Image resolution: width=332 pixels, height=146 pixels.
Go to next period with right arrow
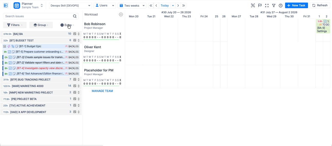click(178, 6)
